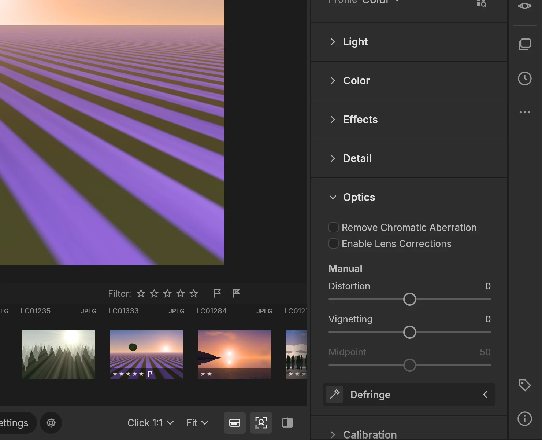Open the Defringe panel

click(x=409, y=395)
